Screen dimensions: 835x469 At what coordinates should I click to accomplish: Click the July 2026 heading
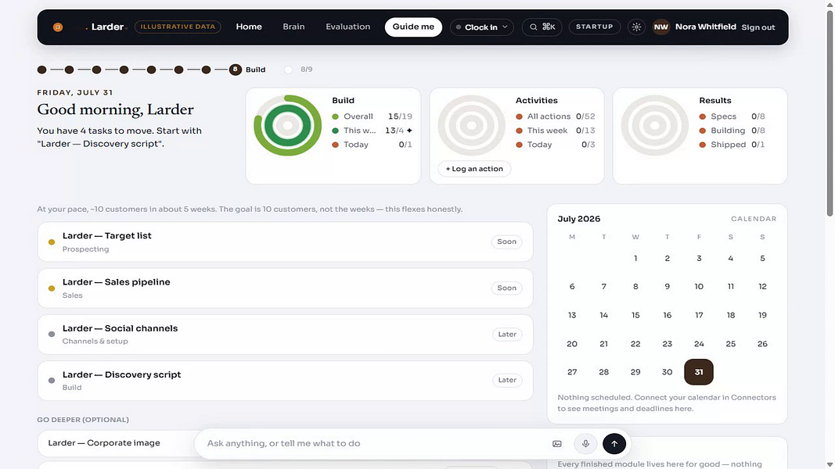[x=579, y=219]
